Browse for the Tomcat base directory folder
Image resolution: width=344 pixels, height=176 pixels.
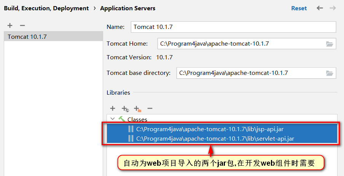[x=330, y=73]
